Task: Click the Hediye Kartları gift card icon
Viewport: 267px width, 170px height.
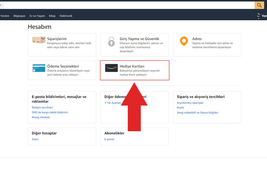Action: tap(111, 68)
